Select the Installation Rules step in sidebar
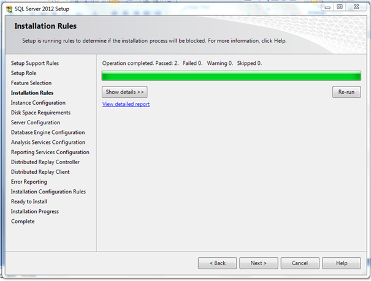This screenshot has width=371, height=281. tap(32, 93)
